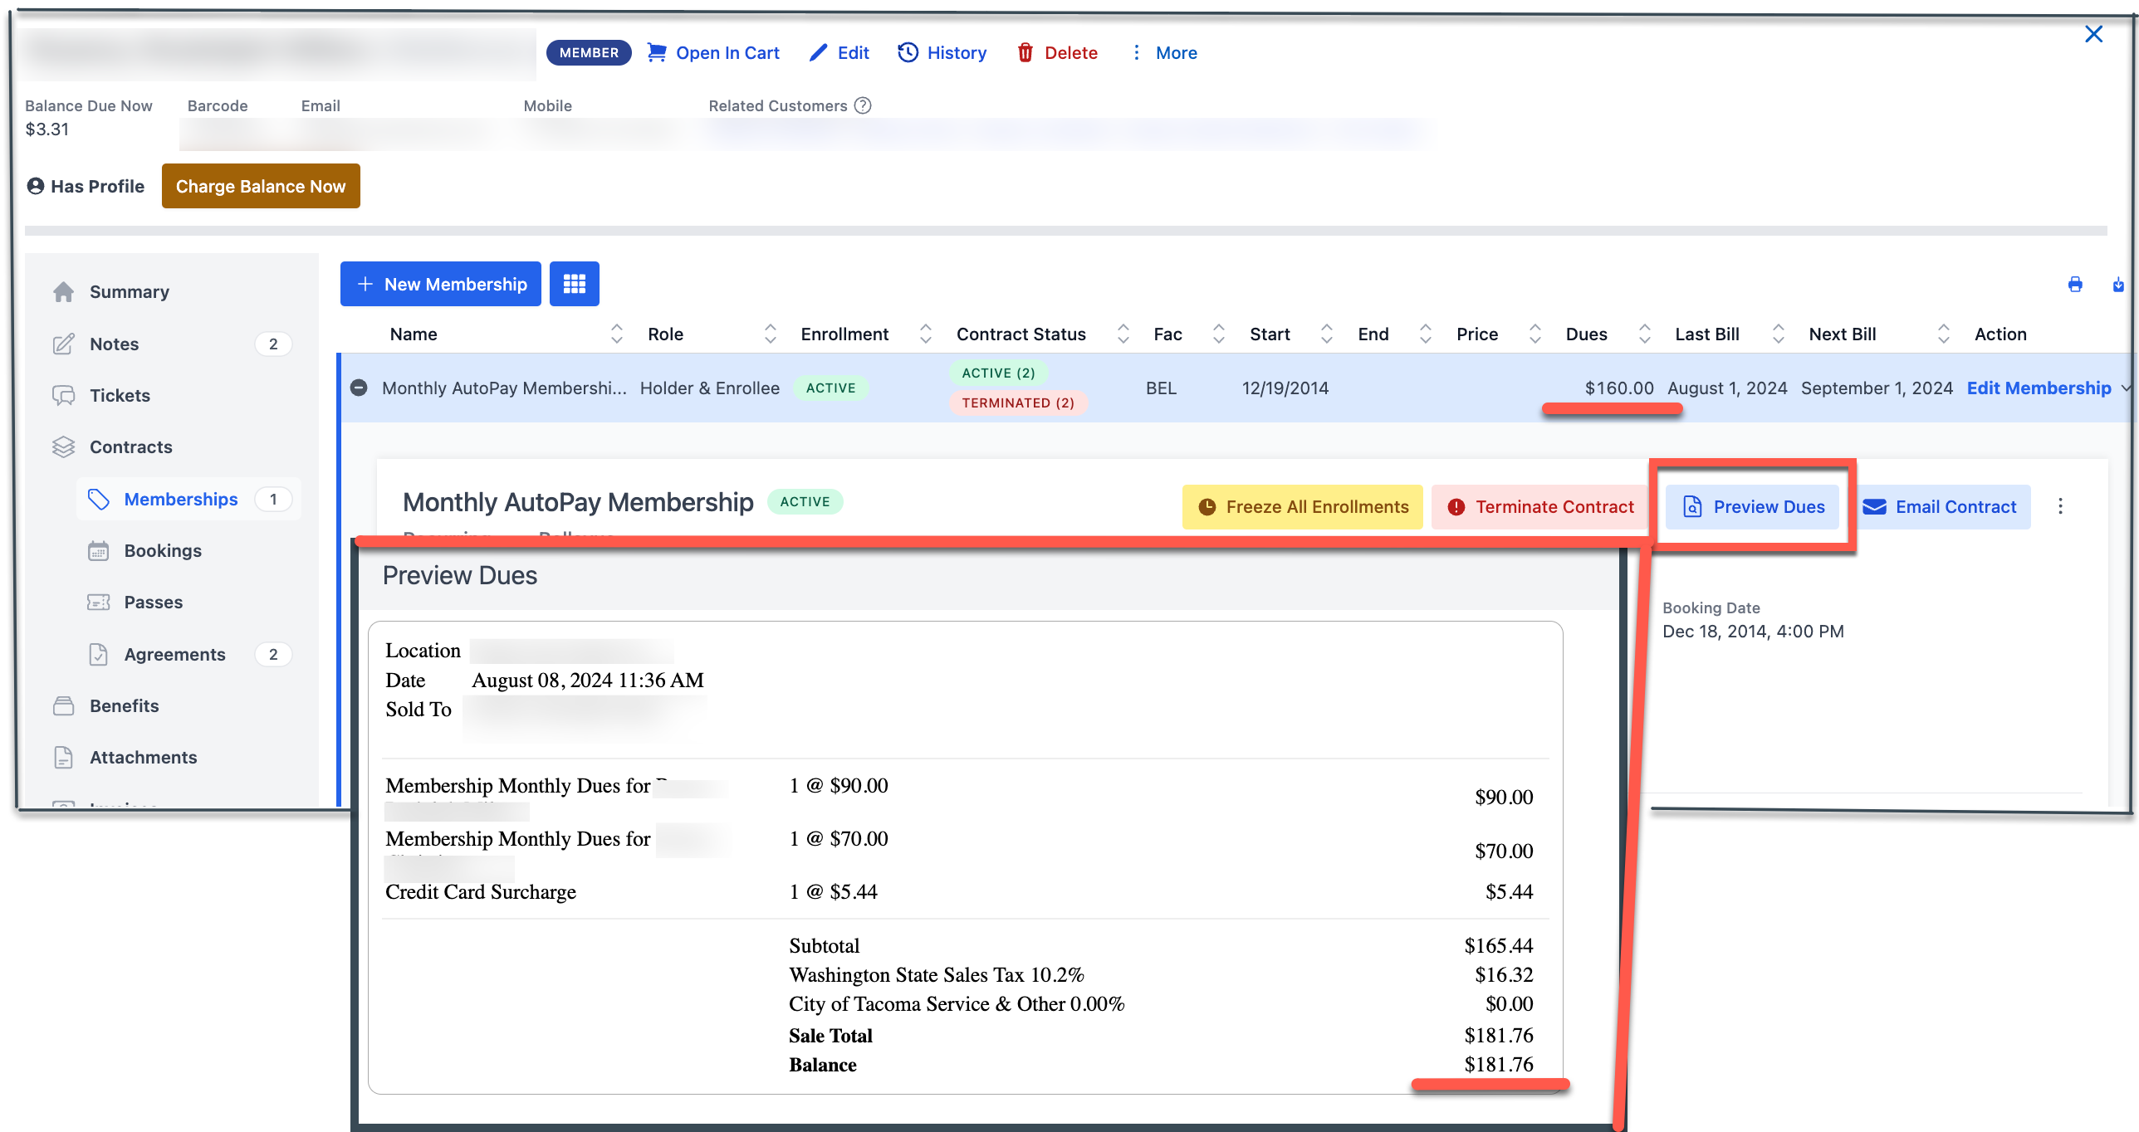2139x1132 pixels.
Task: Click the Delete trash icon
Action: [x=1025, y=52]
